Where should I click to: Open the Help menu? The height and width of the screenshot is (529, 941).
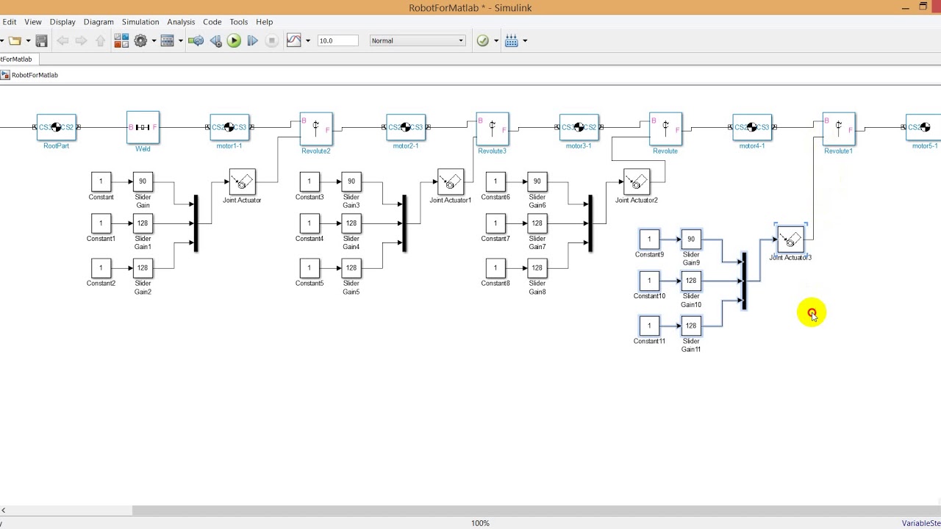(265, 22)
